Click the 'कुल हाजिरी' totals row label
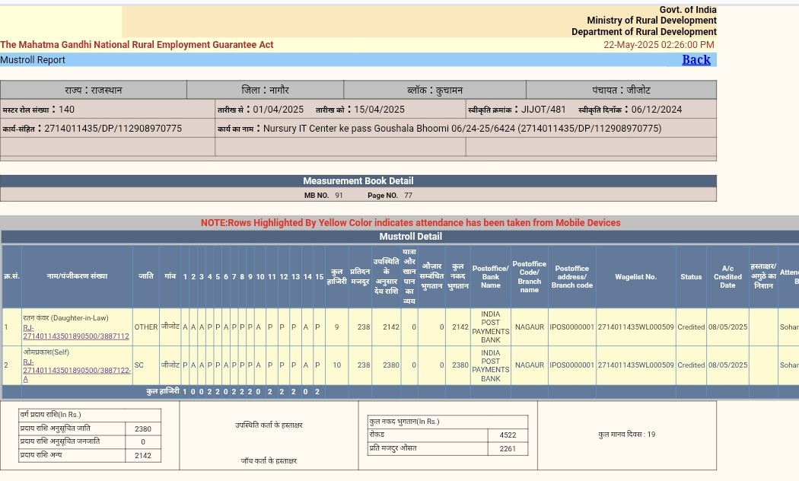799x481 pixels. (x=163, y=391)
